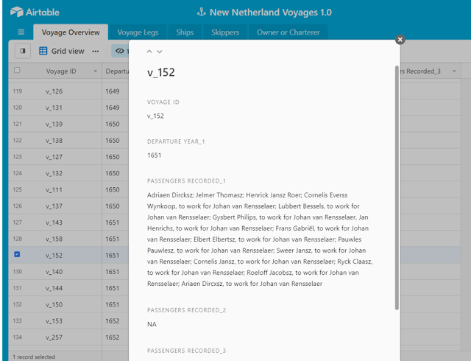The width and height of the screenshot is (471, 361).
Task: Open the Voyage ID column dropdown arrow
Action: pos(96,71)
